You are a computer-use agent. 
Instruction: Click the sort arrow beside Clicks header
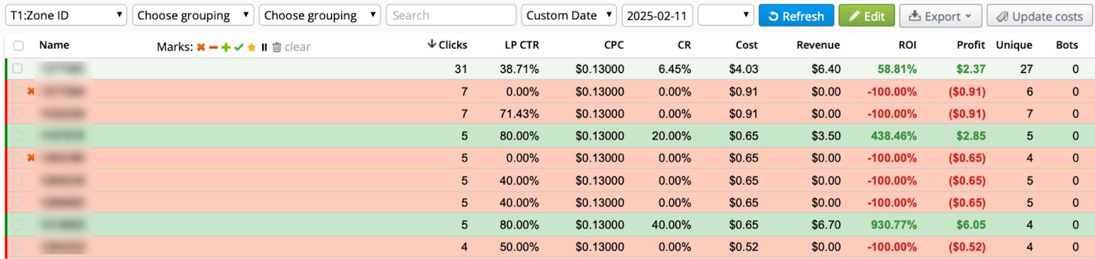click(x=432, y=44)
